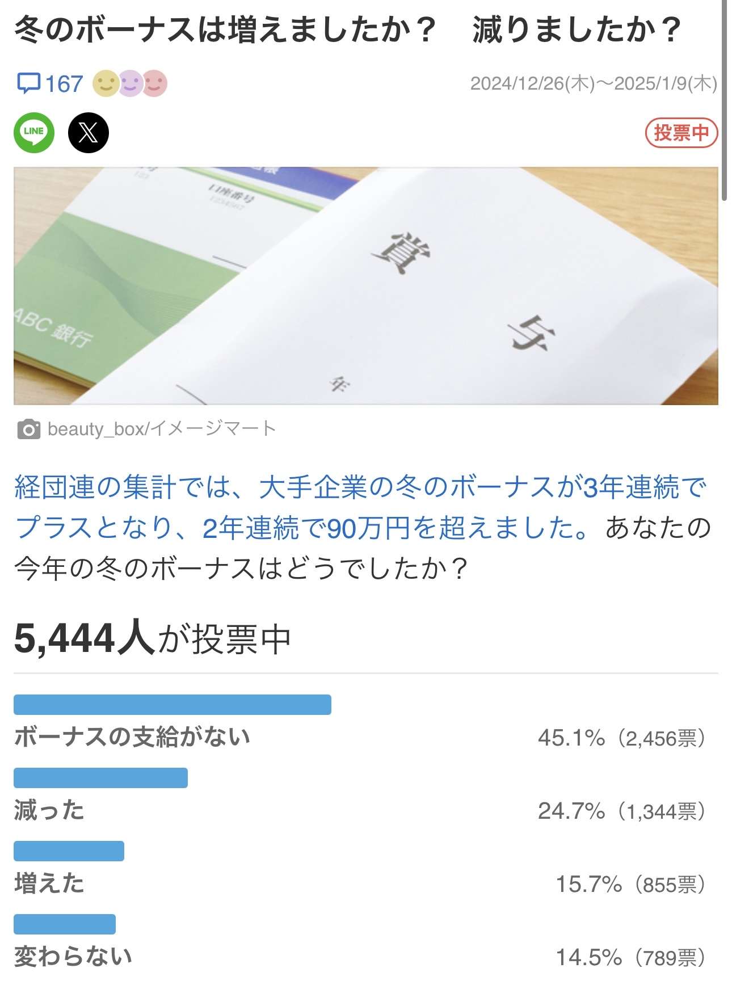
Task: Select the 減った poll option
Action: click(x=49, y=810)
